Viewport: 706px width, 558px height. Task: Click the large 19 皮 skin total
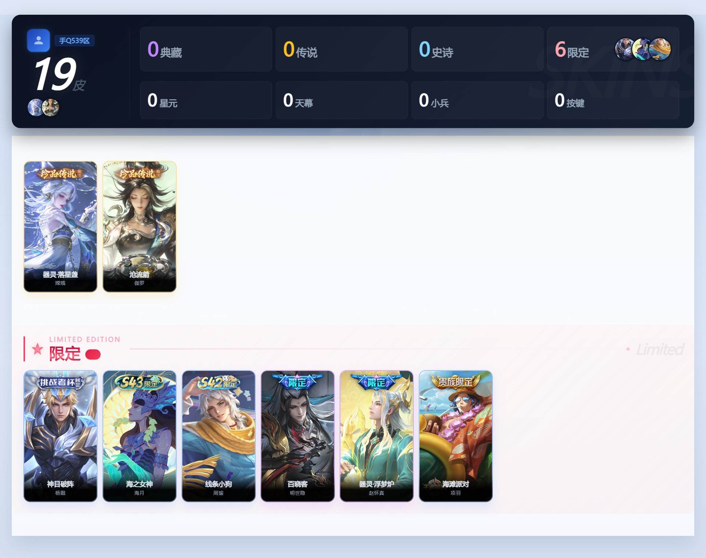click(59, 75)
